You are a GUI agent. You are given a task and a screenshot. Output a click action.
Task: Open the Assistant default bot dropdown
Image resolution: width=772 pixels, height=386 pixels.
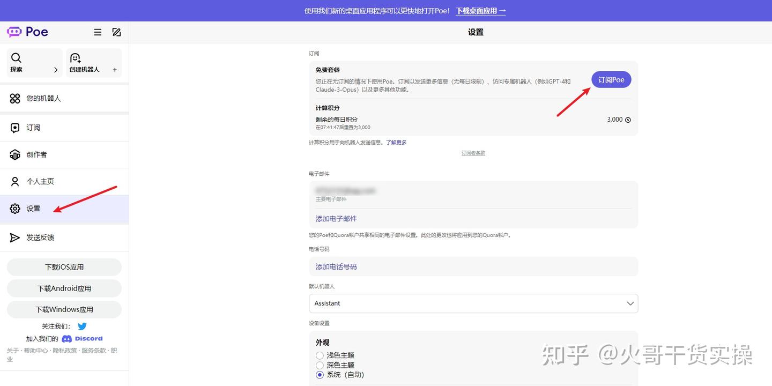tap(473, 303)
